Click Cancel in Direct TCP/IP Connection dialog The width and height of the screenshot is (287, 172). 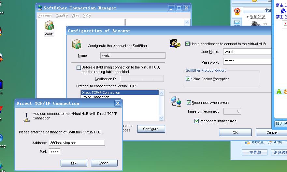tap(104, 163)
